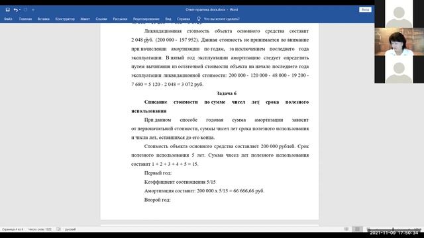Click the page counter 'Страница 4 из 4'
424x238 pixels.
click(x=13, y=229)
